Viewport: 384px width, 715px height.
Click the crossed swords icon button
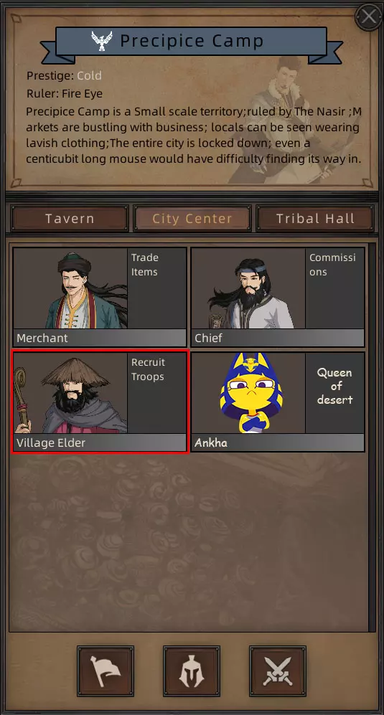pyautogui.click(x=278, y=671)
